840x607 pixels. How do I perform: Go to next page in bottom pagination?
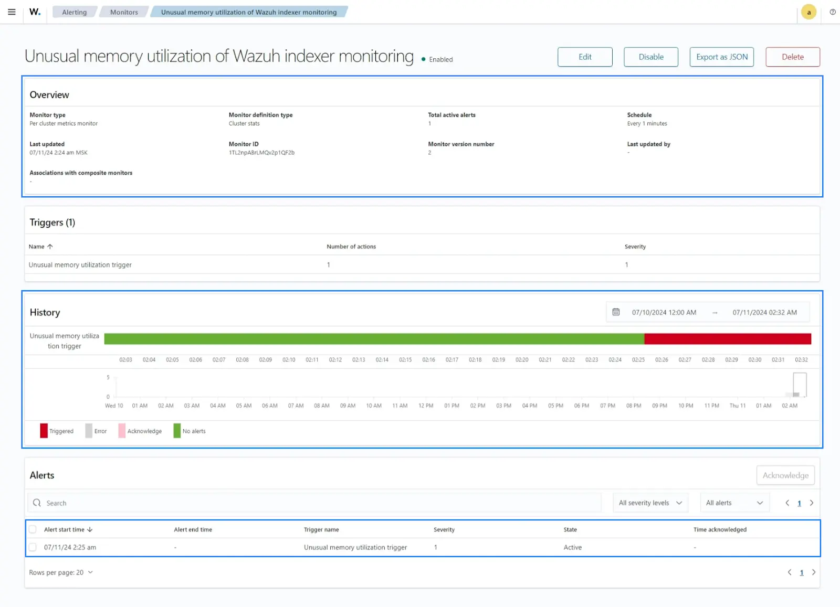coord(814,572)
